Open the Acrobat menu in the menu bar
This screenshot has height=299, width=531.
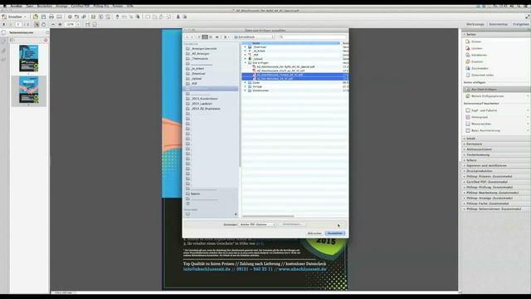[16, 6]
